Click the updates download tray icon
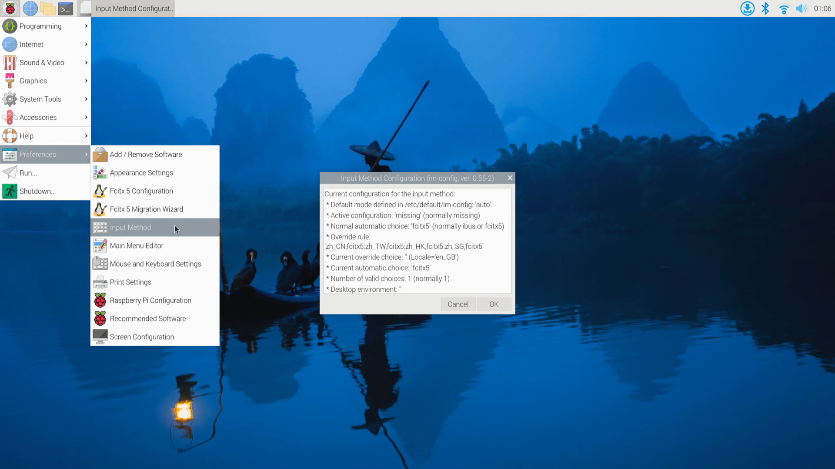835x469 pixels. point(747,8)
